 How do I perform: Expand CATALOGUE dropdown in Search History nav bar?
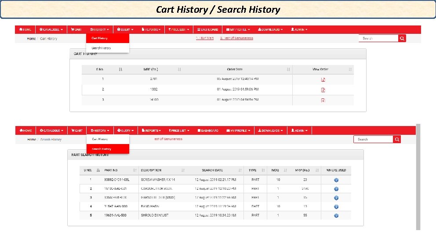click(51, 130)
